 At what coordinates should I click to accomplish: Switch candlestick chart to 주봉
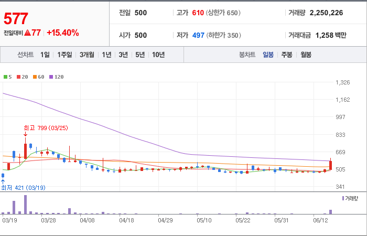tap(287, 55)
